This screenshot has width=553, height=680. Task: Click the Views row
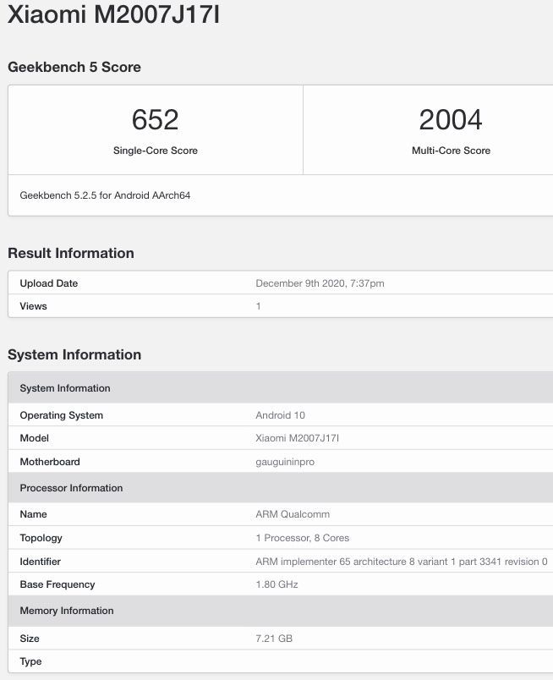[280, 306]
